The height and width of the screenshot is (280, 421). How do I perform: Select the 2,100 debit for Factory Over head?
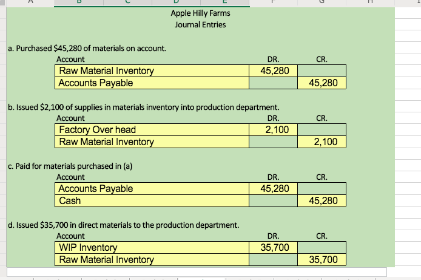(x=274, y=129)
